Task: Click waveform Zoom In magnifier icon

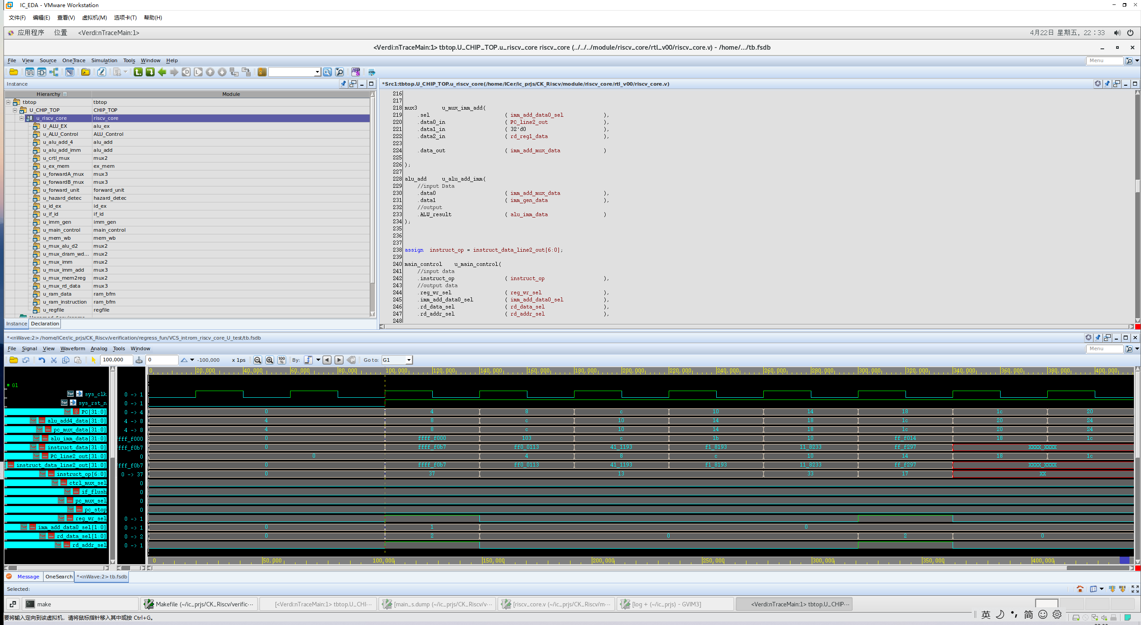Action: click(269, 360)
